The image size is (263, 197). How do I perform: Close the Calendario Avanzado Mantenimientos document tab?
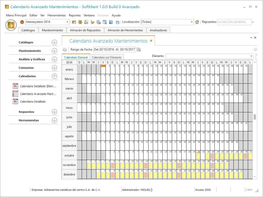[x=151, y=41]
